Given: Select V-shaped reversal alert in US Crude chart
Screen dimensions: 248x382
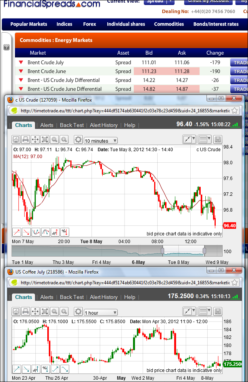Looking at the screenshot, I should [36, 232].
